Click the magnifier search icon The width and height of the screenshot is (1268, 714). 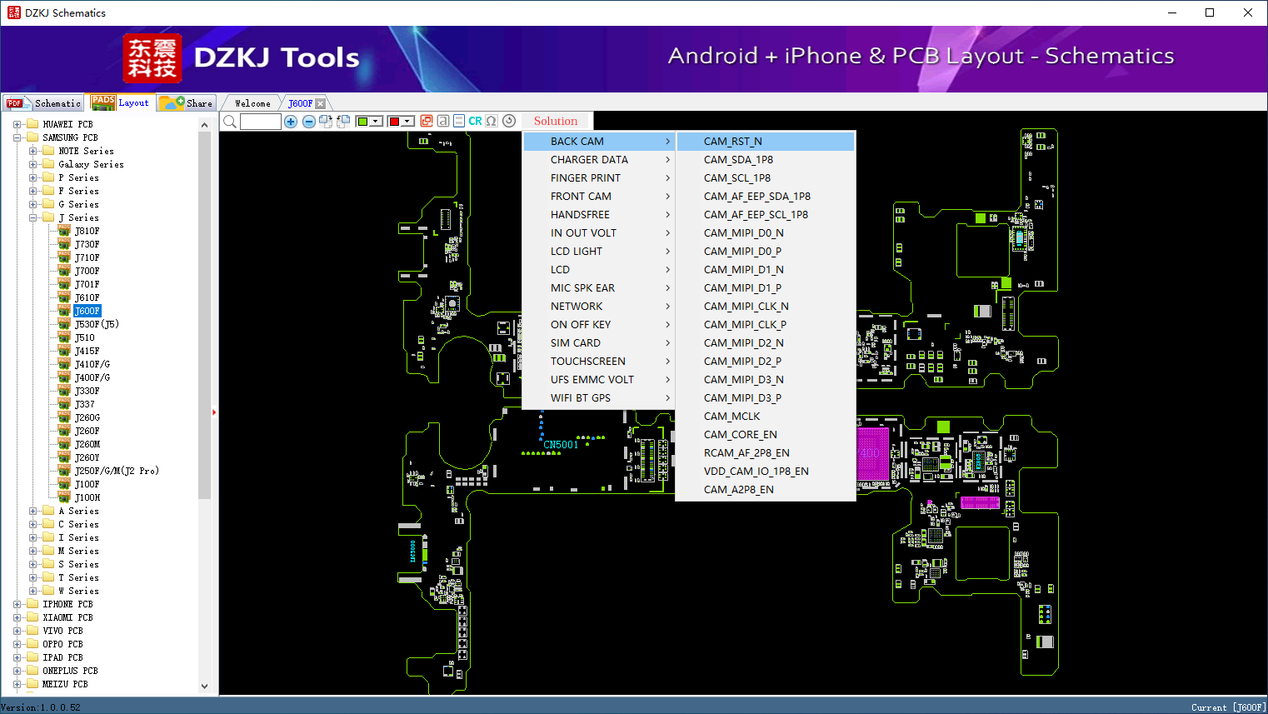pyautogui.click(x=230, y=122)
